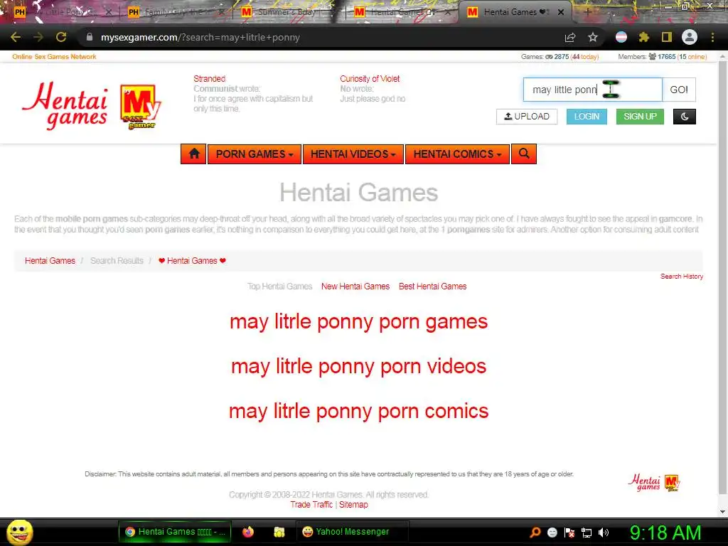Screen dimensions: 728x546
Task: Expand the PORN GAMES dropdown menu
Action: 255,154
